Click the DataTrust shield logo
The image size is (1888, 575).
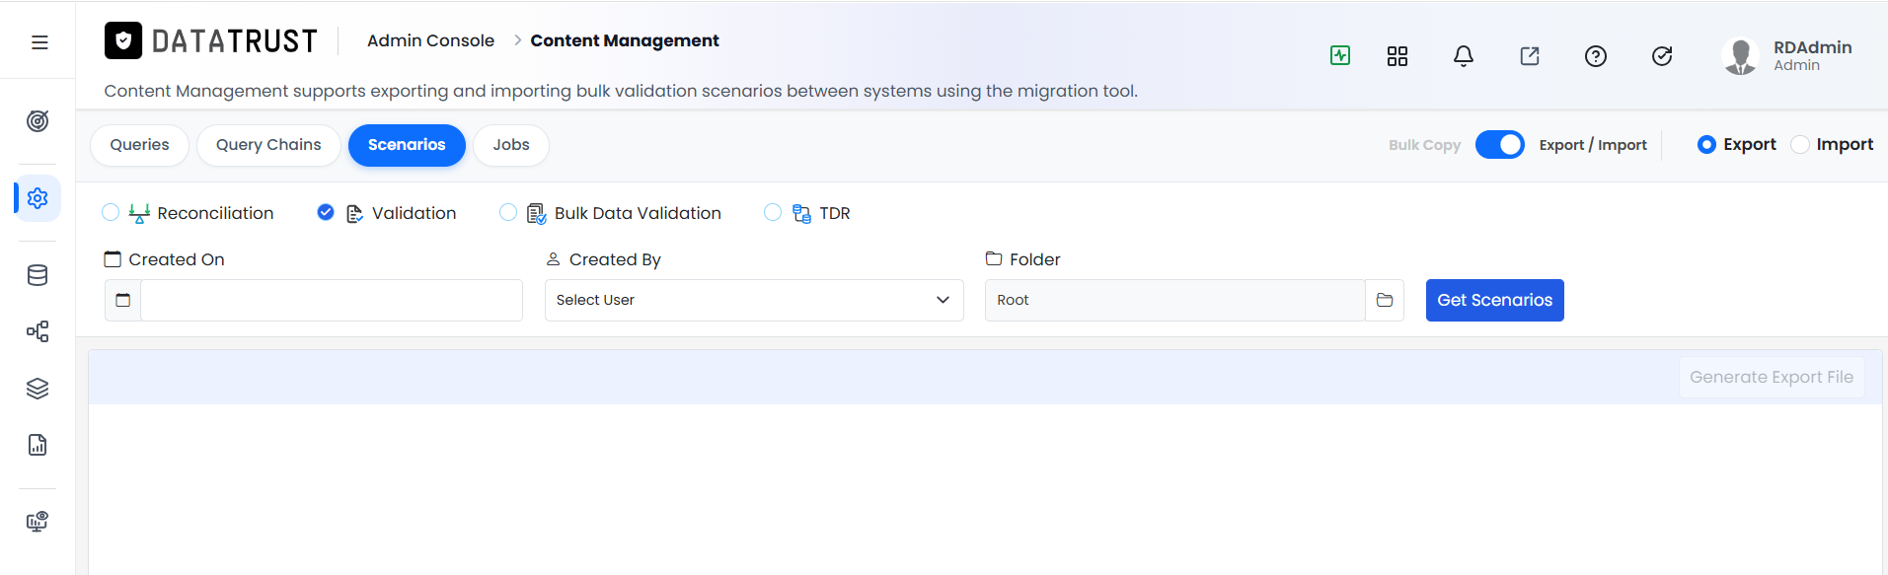(123, 40)
